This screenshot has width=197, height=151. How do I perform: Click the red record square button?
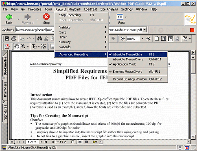pyautogui.click(x=192, y=30)
